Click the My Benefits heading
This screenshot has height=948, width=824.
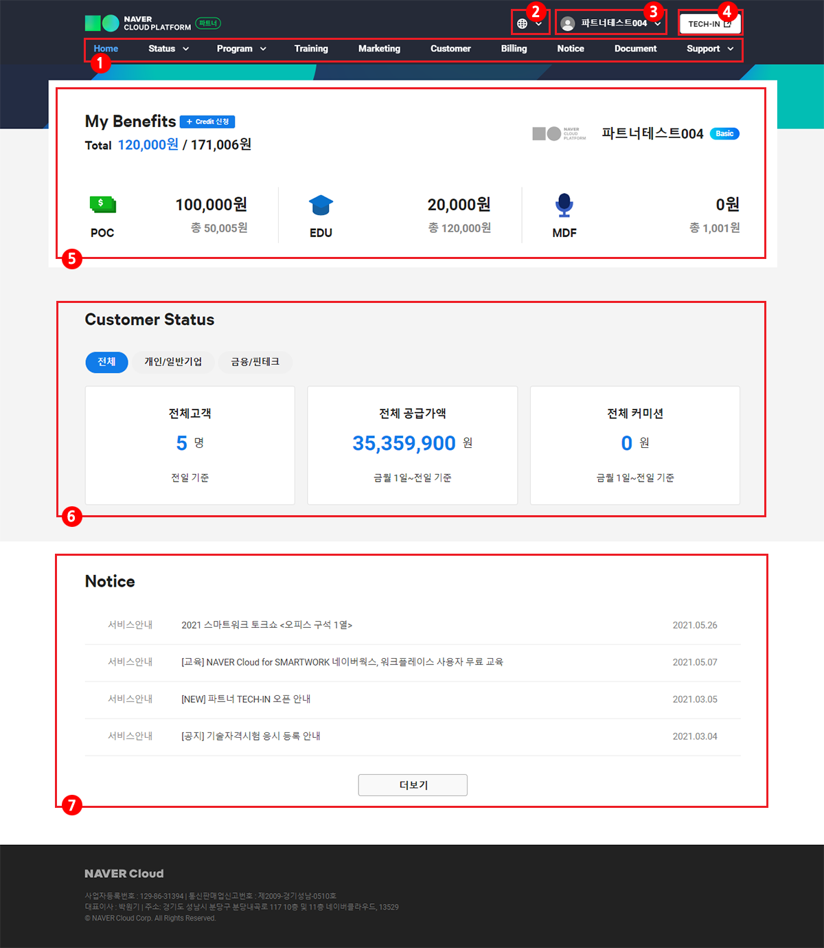[130, 122]
